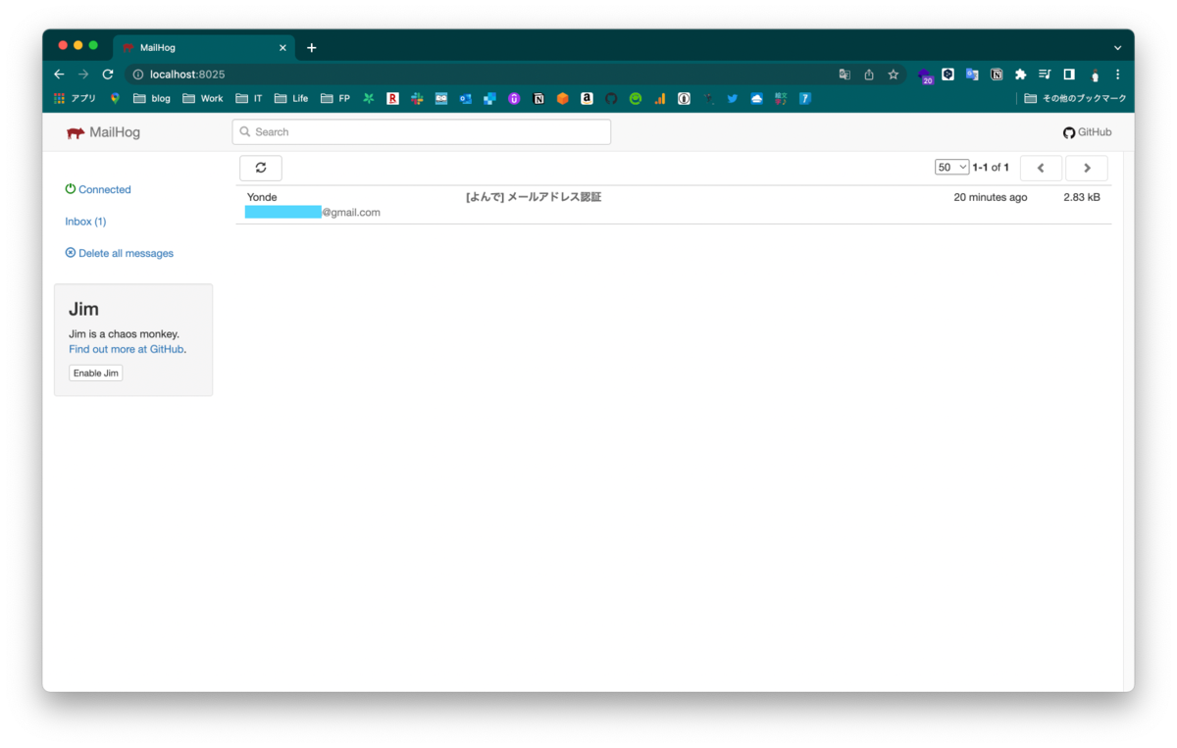The height and width of the screenshot is (748, 1177).
Task: Select Inbox (1) in the sidebar
Action: click(85, 221)
